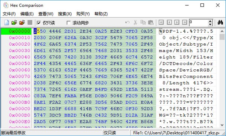The height and width of the screenshot is (136, 226).
Task: Click the paste clipboard icon
Action: coord(151,23)
